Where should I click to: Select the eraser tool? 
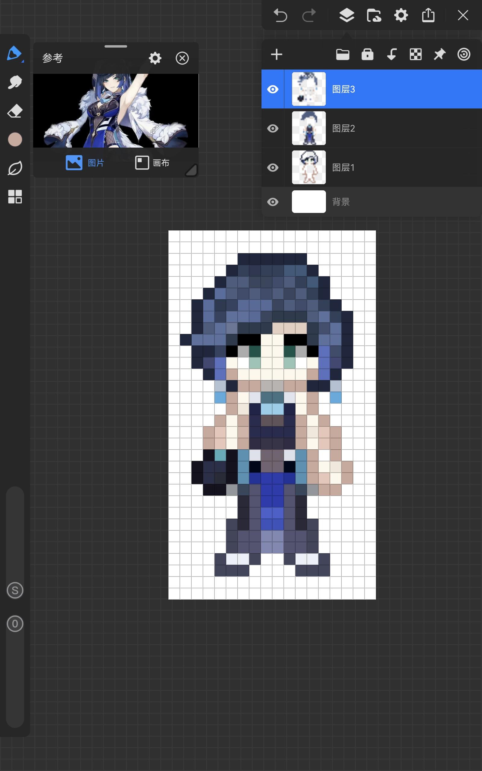click(15, 111)
